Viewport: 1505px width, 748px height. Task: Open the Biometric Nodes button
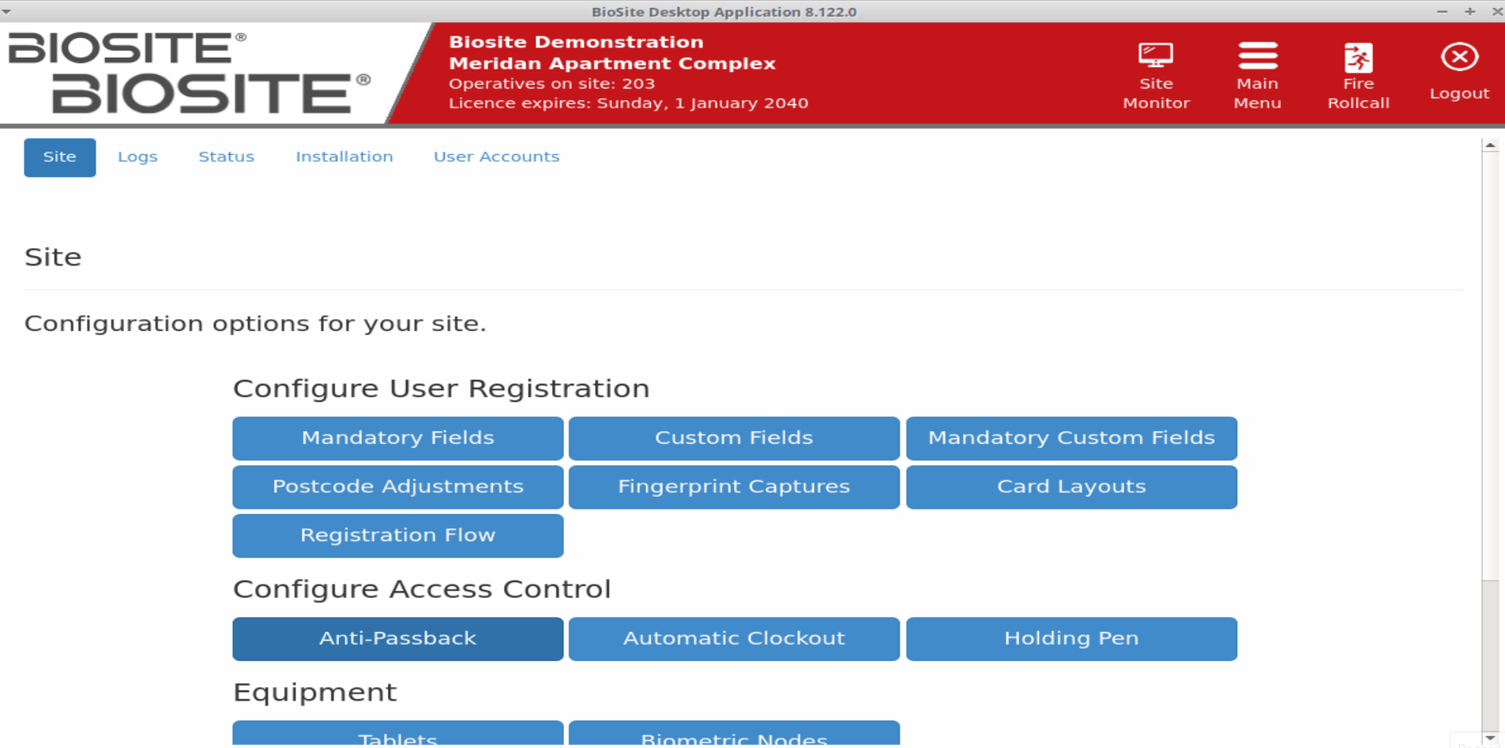(x=734, y=734)
